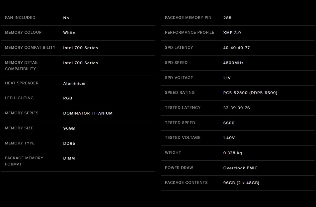Click the 'MEMORY DETAIL COMPATIBILITY' label

coord(22,65)
